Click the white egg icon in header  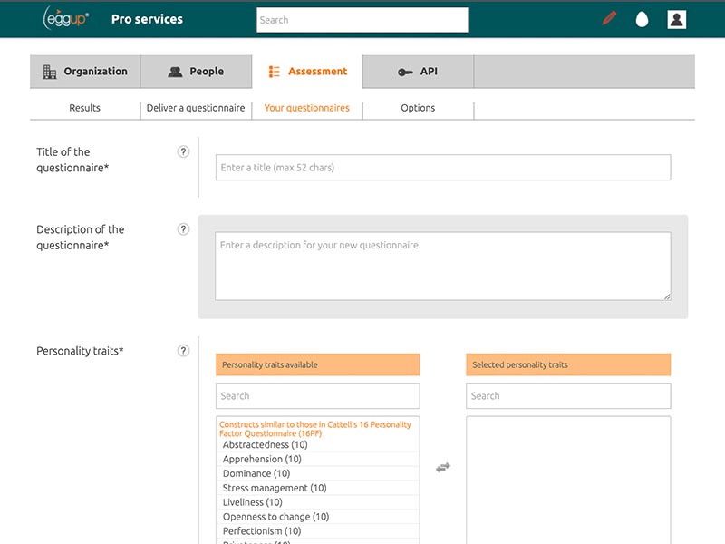[642, 19]
